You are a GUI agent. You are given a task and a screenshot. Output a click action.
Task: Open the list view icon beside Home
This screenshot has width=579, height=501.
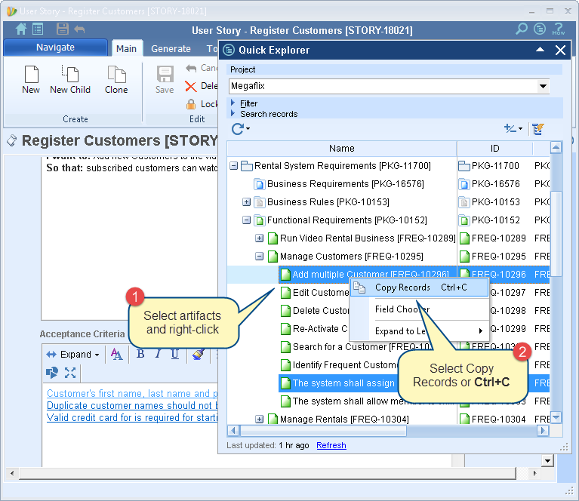pyautogui.click(x=38, y=29)
